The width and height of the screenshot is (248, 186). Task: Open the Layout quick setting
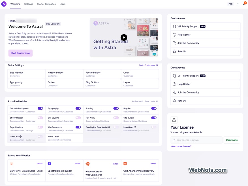pos(140,84)
